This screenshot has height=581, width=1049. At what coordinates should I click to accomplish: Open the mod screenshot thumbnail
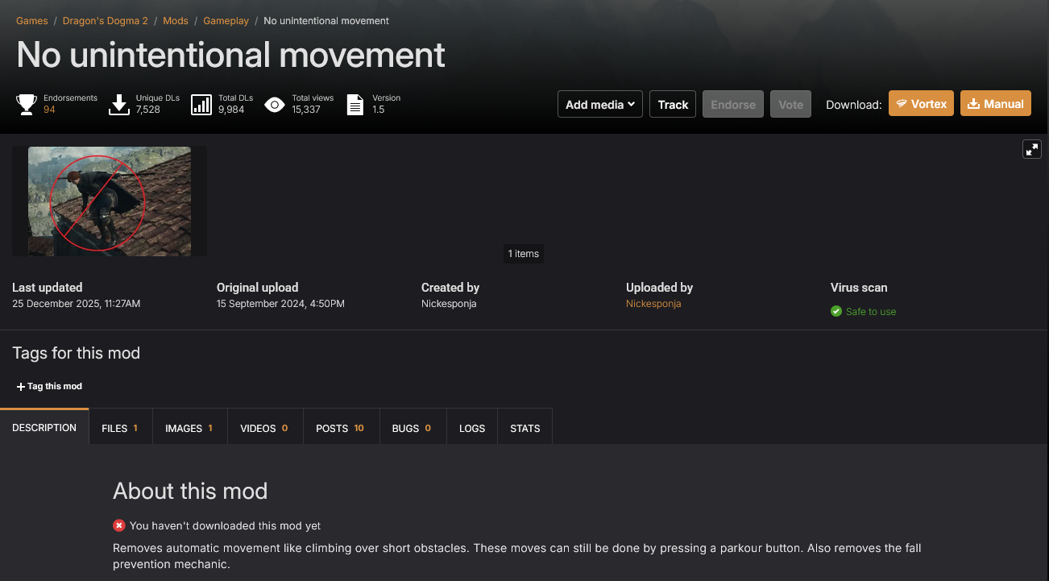click(110, 201)
